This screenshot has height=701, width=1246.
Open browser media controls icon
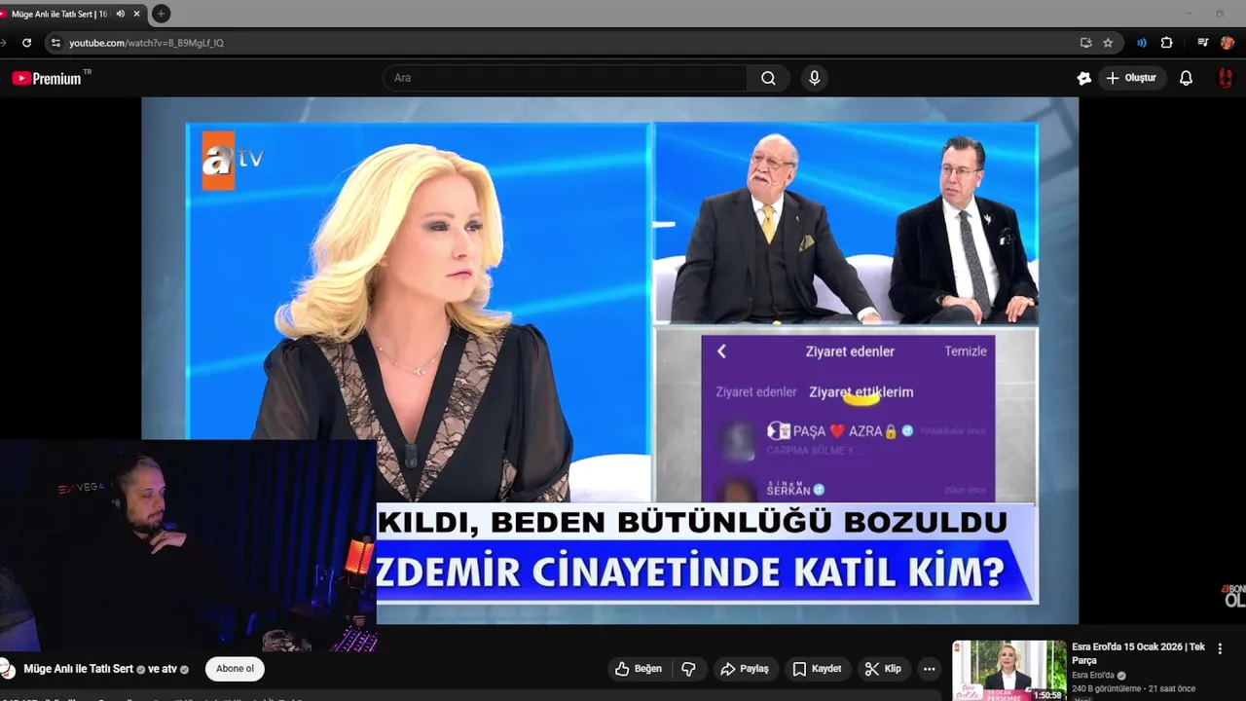tap(1203, 43)
